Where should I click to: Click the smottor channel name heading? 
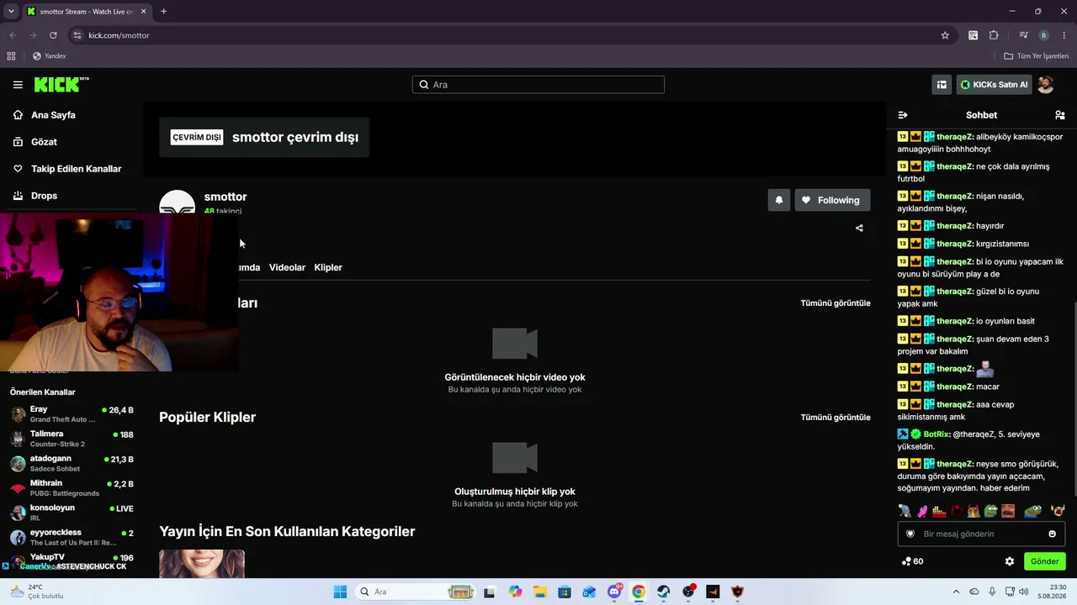point(225,197)
